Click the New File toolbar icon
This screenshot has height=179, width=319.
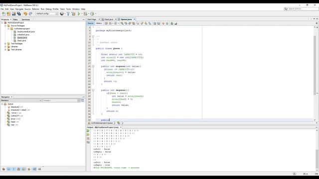[3, 13]
